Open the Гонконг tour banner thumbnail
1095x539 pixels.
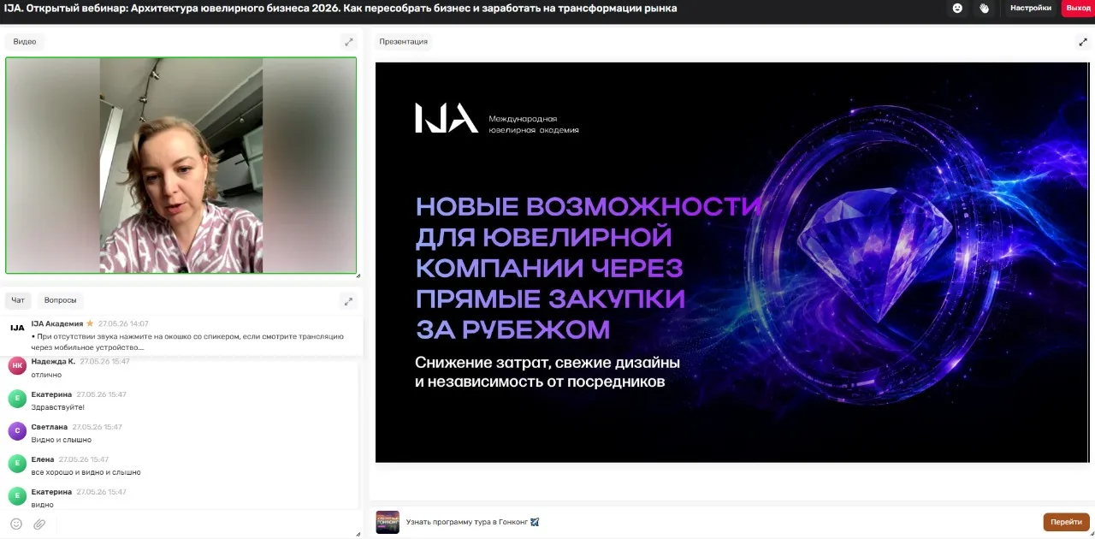(388, 522)
